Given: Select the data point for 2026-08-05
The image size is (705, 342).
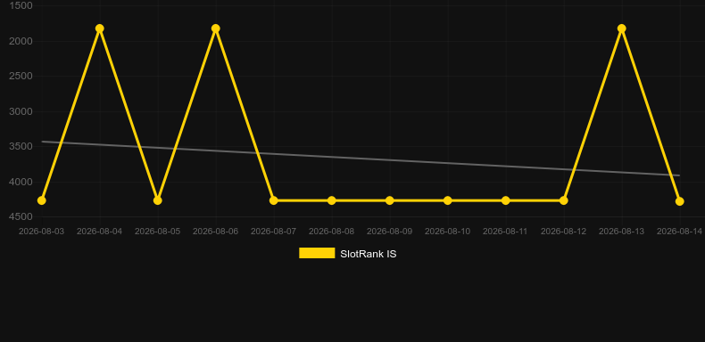Looking at the screenshot, I should 157,200.
